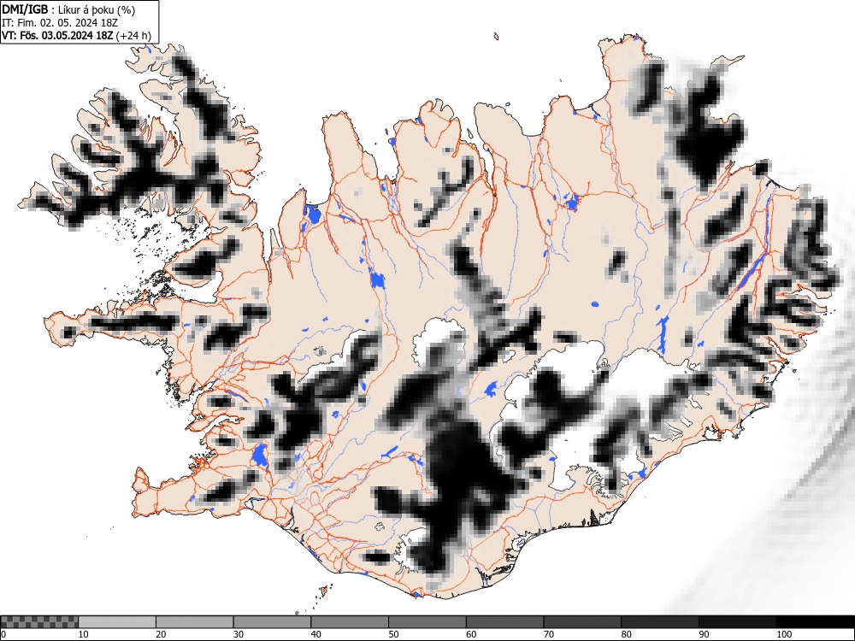Choose the 70–80 percent dark legend swatch
The image size is (855, 641).
point(581,622)
